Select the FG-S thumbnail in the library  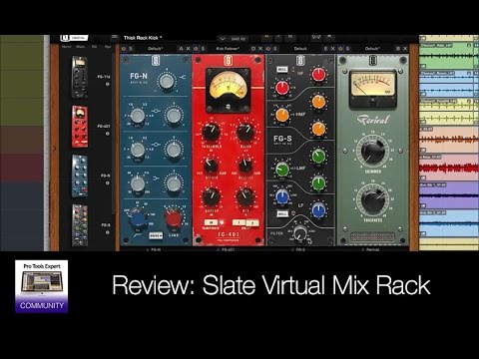coord(80,225)
